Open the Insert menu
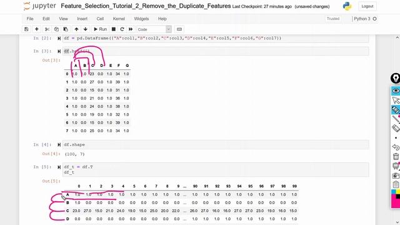400x225 pixels. tap(82, 19)
